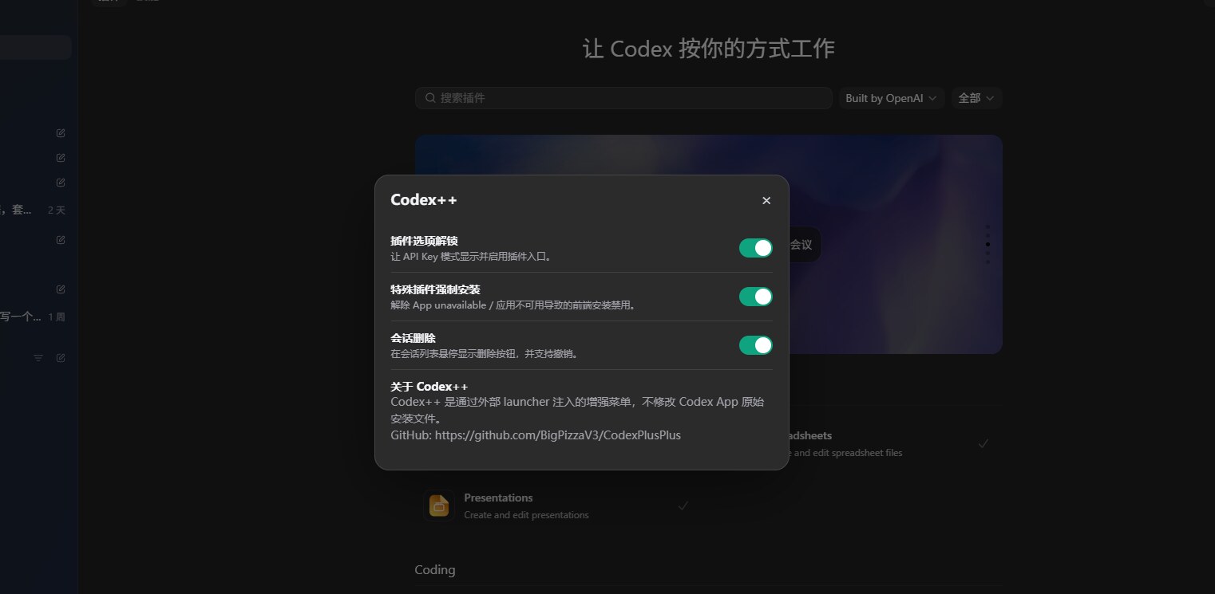This screenshot has width=1215, height=594.
Task: Click the Presentations plugin title
Action: pyautogui.click(x=498, y=498)
